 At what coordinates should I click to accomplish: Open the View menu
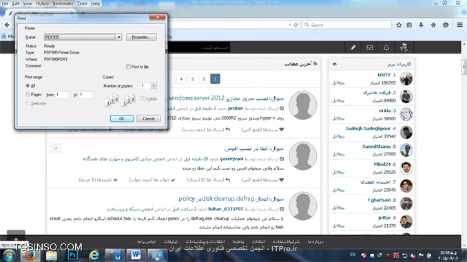(x=27, y=3)
